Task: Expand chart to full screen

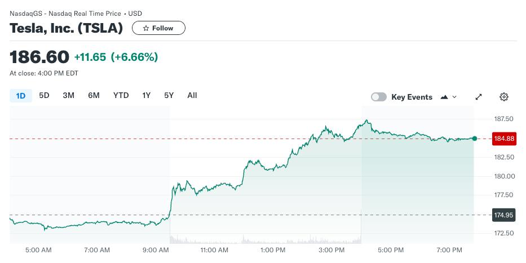Action: (479, 97)
